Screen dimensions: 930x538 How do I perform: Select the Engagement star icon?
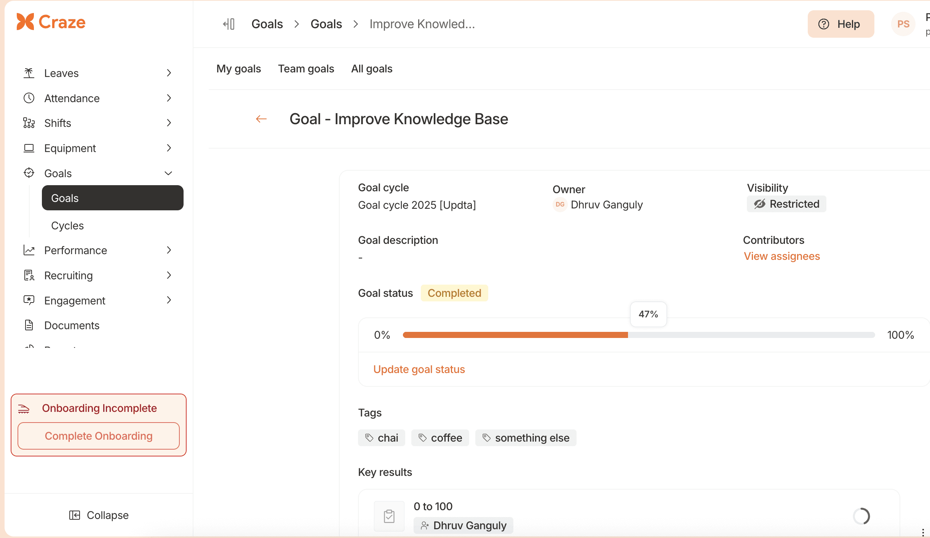click(29, 300)
